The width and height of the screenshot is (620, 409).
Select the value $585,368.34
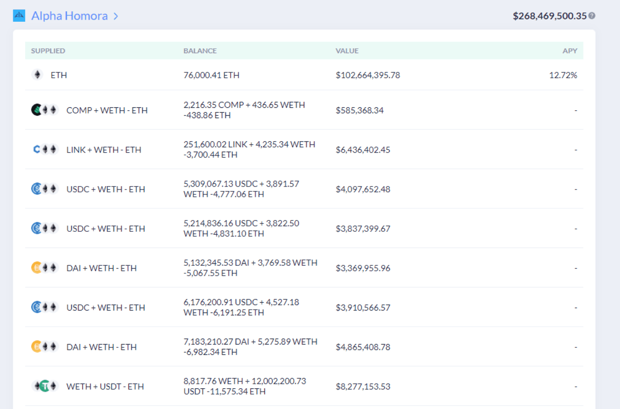tap(360, 110)
